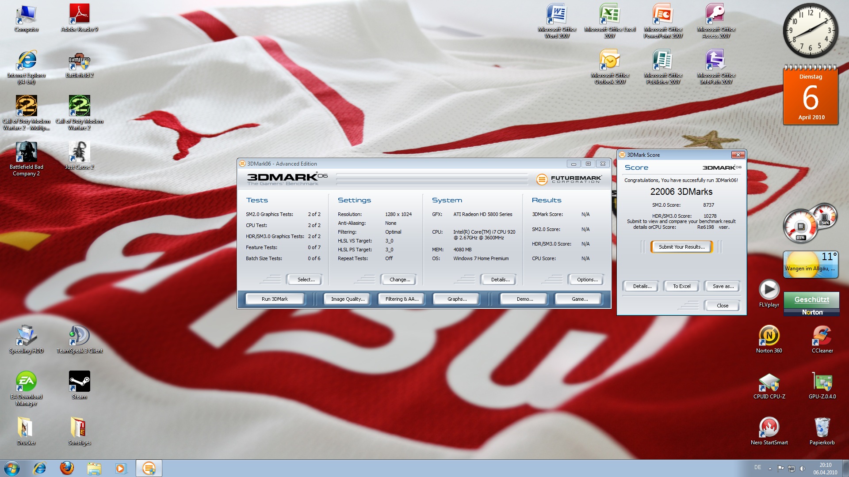849x477 pixels.
Task: Click the Close button in score dialog
Action: (723, 306)
